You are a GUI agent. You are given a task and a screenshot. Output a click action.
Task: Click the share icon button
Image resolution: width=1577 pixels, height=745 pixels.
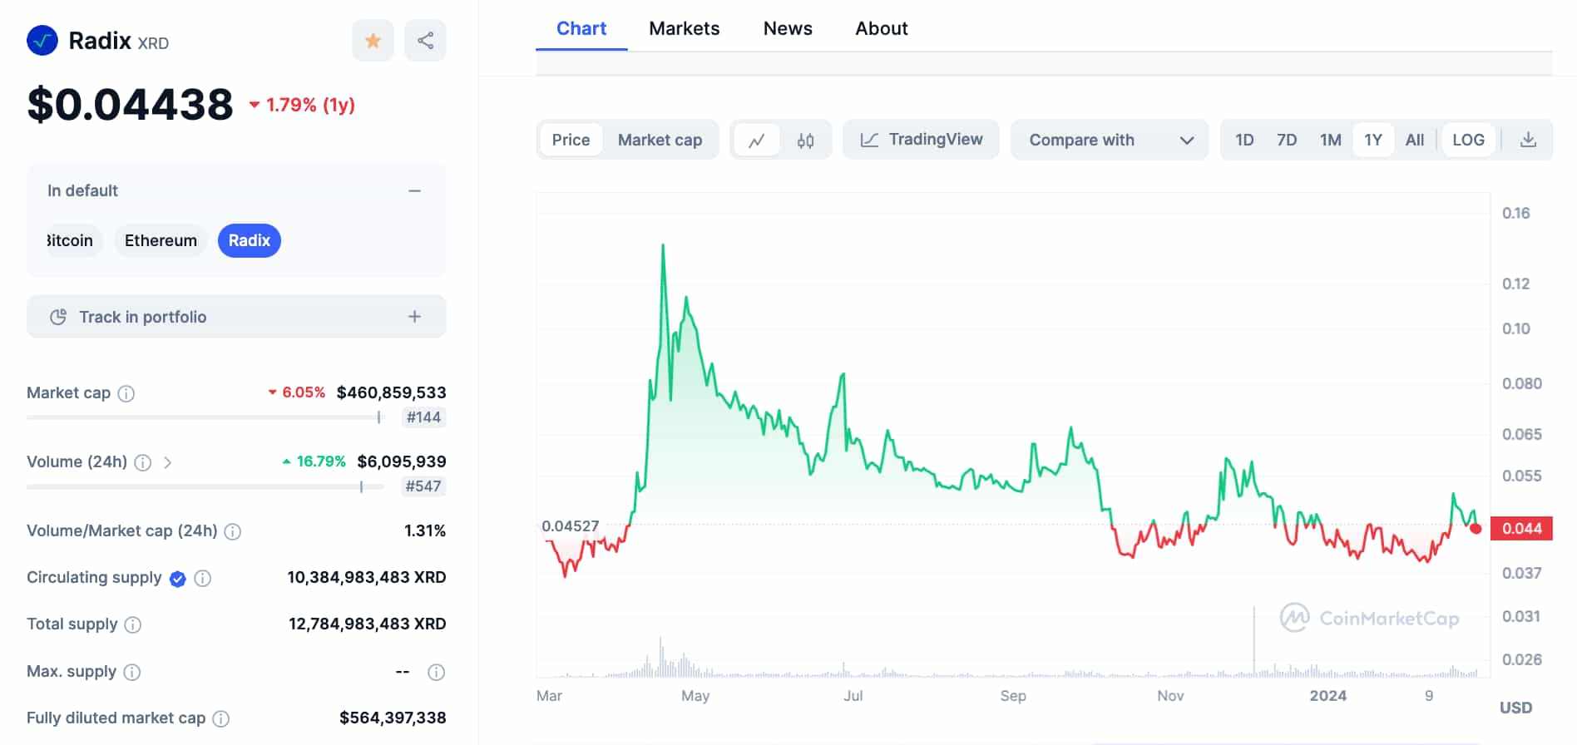tap(425, 41)
